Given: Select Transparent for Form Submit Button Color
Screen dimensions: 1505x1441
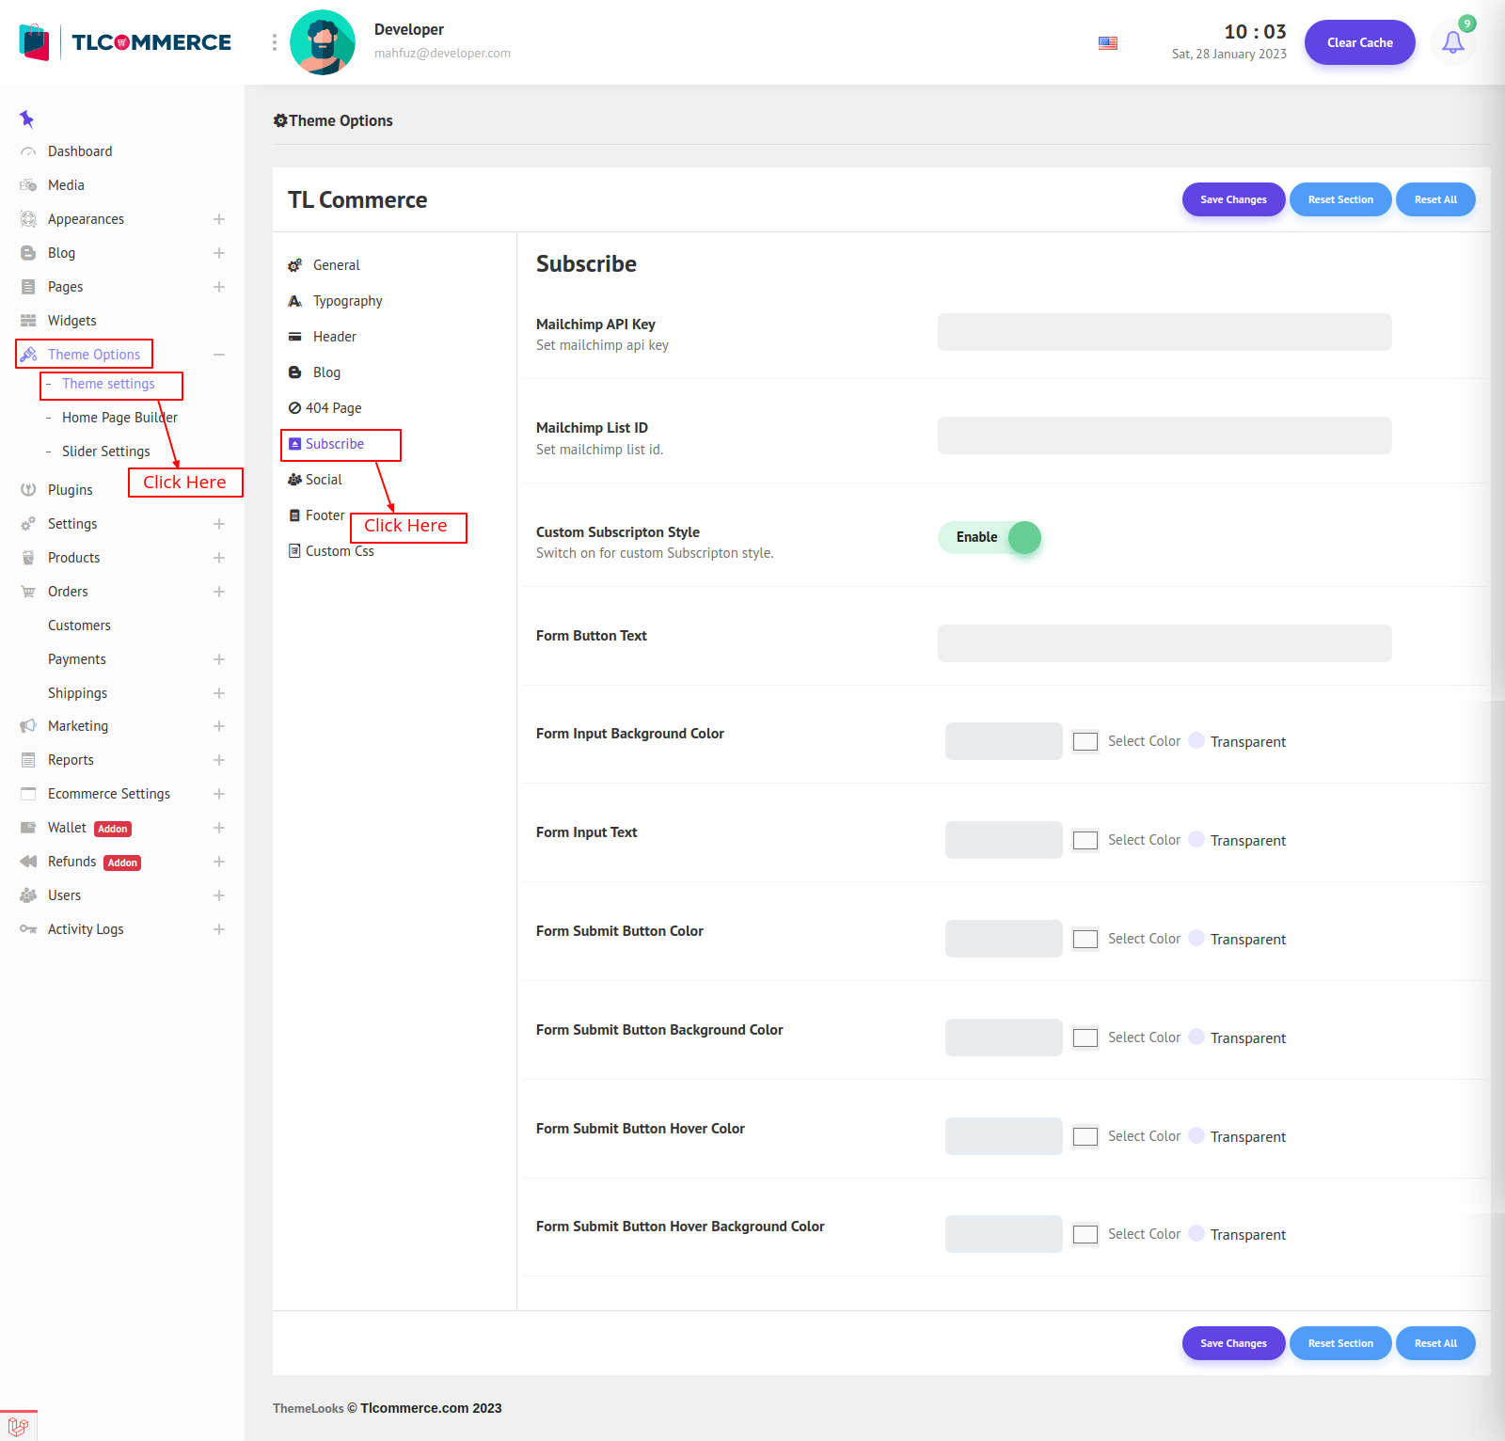Looking at the screenshot, I should (1196, 939).
